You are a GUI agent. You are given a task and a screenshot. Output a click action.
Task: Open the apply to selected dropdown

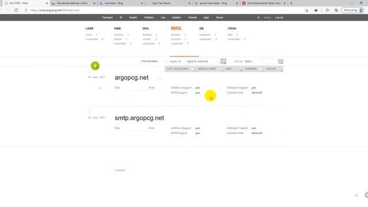[202, 62]
